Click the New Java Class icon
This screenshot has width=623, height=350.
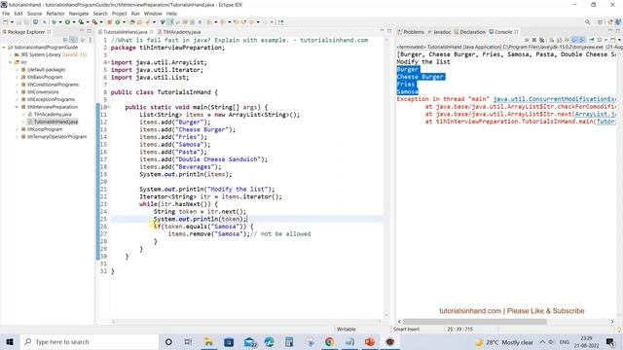tap(118, 21)
